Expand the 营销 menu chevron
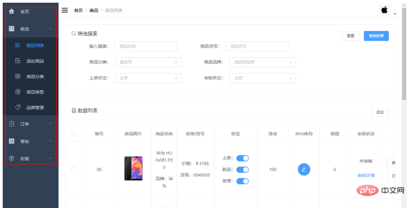This screenshot has height=208, width=410. tap(50, 141)
